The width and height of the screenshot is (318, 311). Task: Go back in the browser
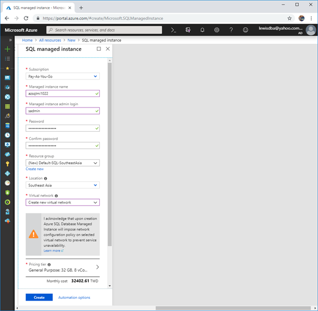7,18
